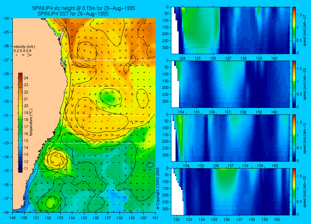This screenshot has width=311, height=224.
Task: Click the speed color bar beside the lat=-29 panel
Action: point(294,84)
